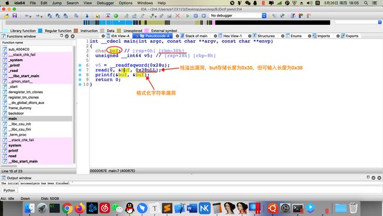Click 0x38uLL in the read call
383x216 pixels.
(146, 70)
